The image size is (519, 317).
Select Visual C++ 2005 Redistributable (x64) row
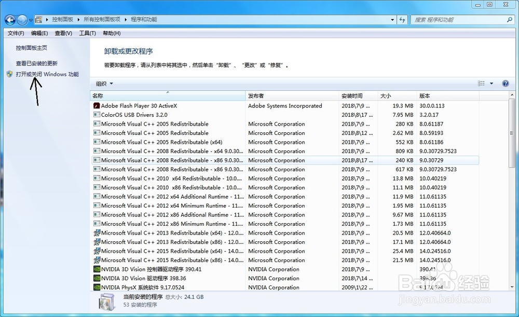tap(284, 142)
